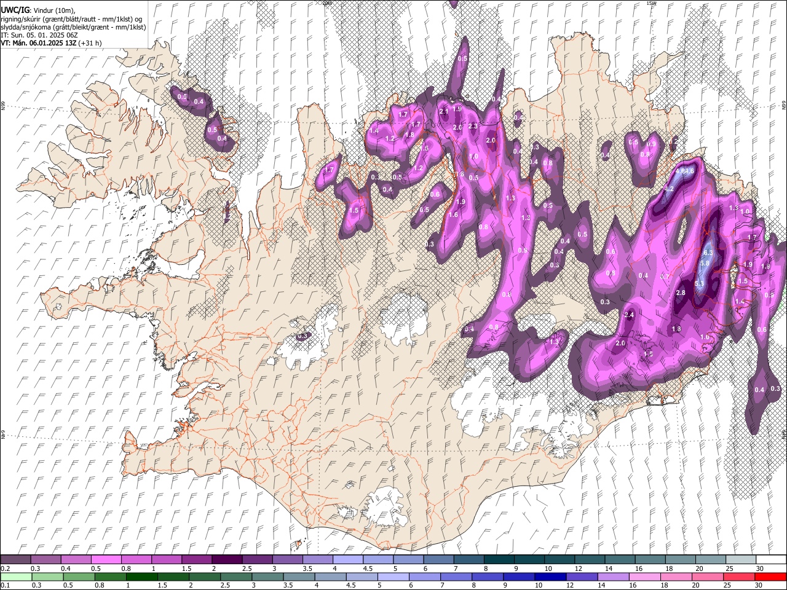Click the upper legend swatch starting at 1.5
This screenshot has height=590, width=787.
196,559
